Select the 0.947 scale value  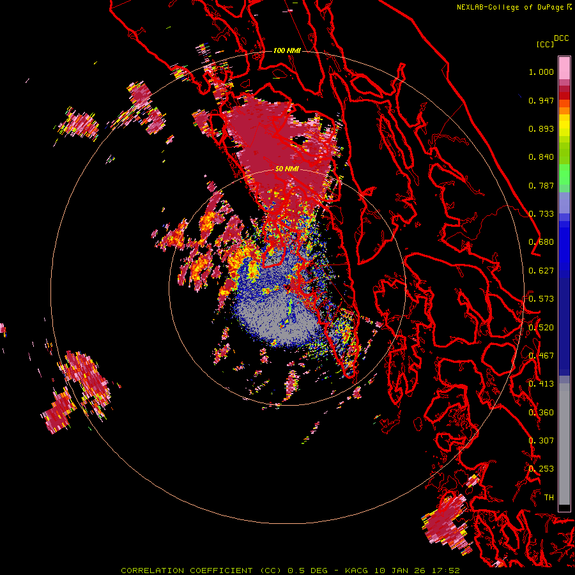(541, 100)
